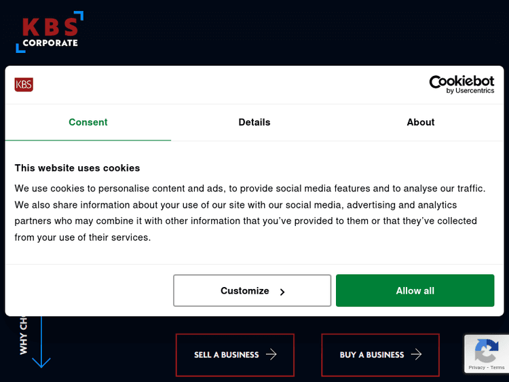
Task: Click the 'This website uses cookies' heading
Action: click(77, 168)
